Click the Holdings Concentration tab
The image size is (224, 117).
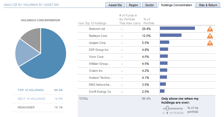click(x=176, y=5)
